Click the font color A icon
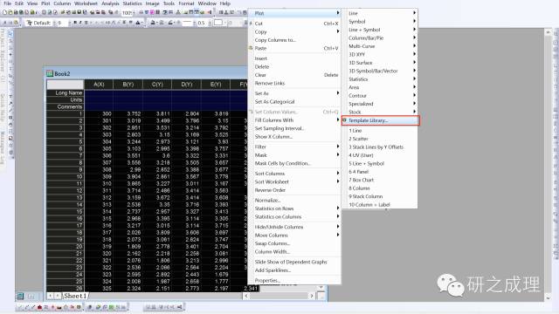The width and height of the screenshot is (559, 314). tap(138, 23)
